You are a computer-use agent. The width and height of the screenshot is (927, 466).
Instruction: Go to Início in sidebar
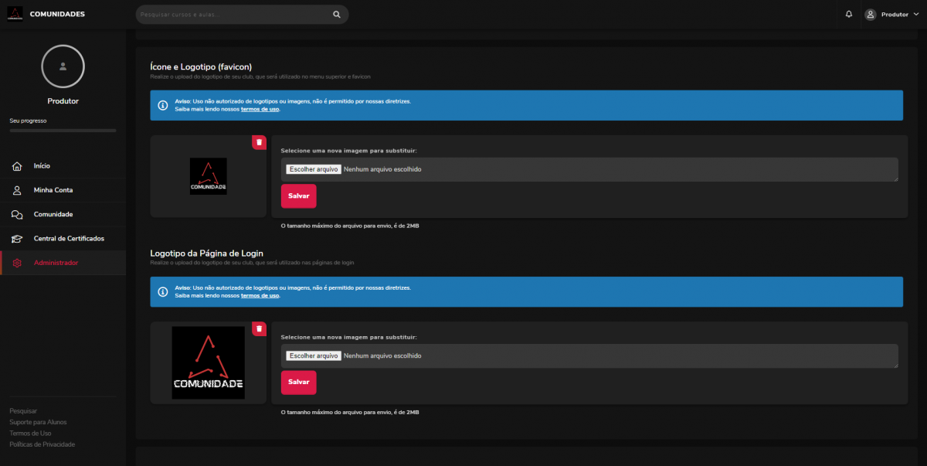pyautogui.click(x=42, y=166)
